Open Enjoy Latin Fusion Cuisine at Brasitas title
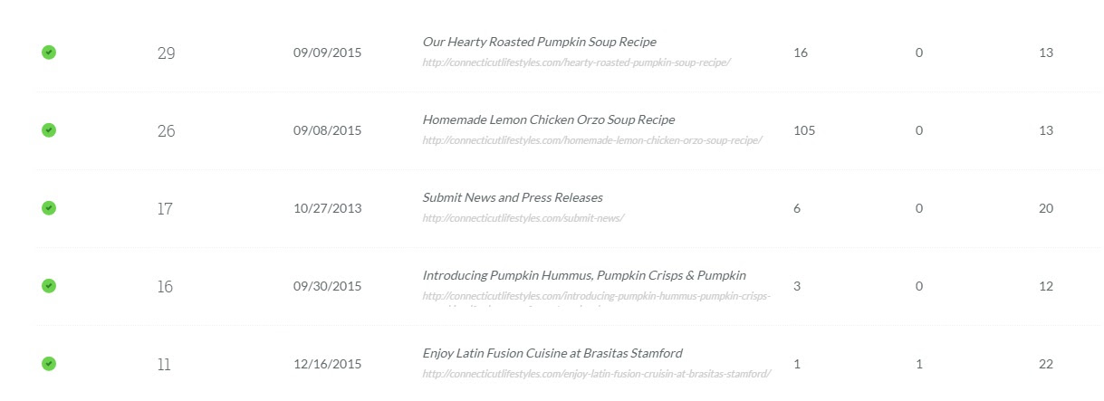Screen dimensions: 1104x401 click(552, 353)
